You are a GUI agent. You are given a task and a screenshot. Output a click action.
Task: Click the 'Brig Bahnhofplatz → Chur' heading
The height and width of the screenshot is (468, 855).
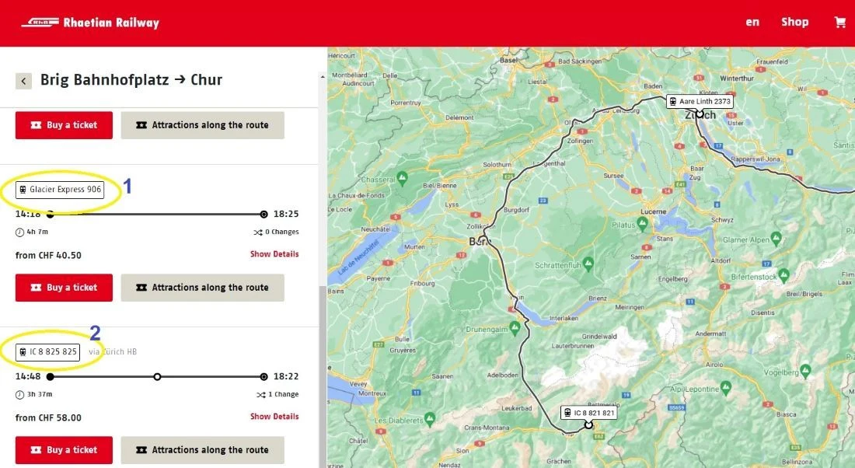point(131,79)
